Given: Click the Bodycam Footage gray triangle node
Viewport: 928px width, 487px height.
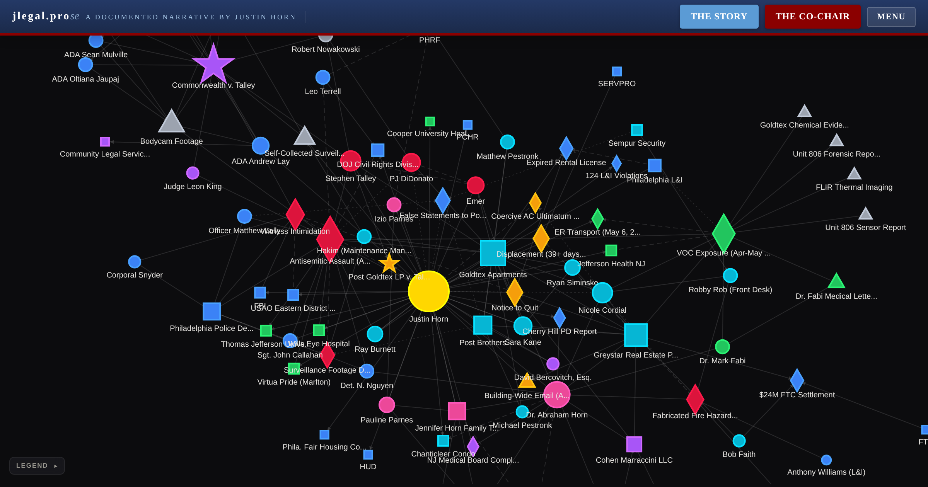Looking at the screenshot, I should click(x=172, y=121).
